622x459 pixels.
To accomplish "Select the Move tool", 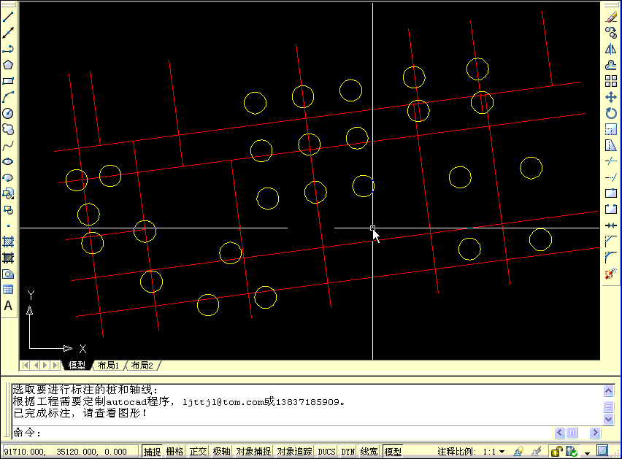I will 611,97.
